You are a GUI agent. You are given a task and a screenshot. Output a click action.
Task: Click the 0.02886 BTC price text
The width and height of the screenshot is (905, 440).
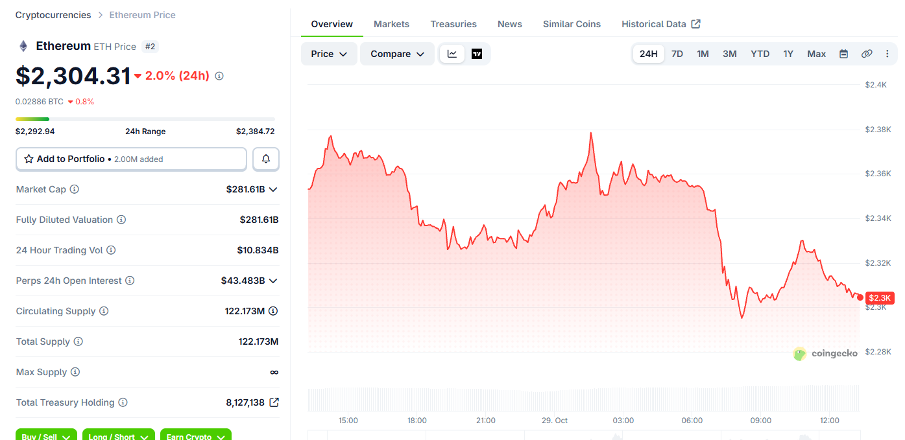[40, 101]
